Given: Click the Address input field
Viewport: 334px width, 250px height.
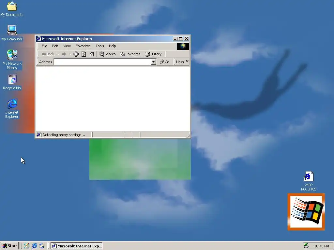Looking at the screenshot, I should [103, 62].
